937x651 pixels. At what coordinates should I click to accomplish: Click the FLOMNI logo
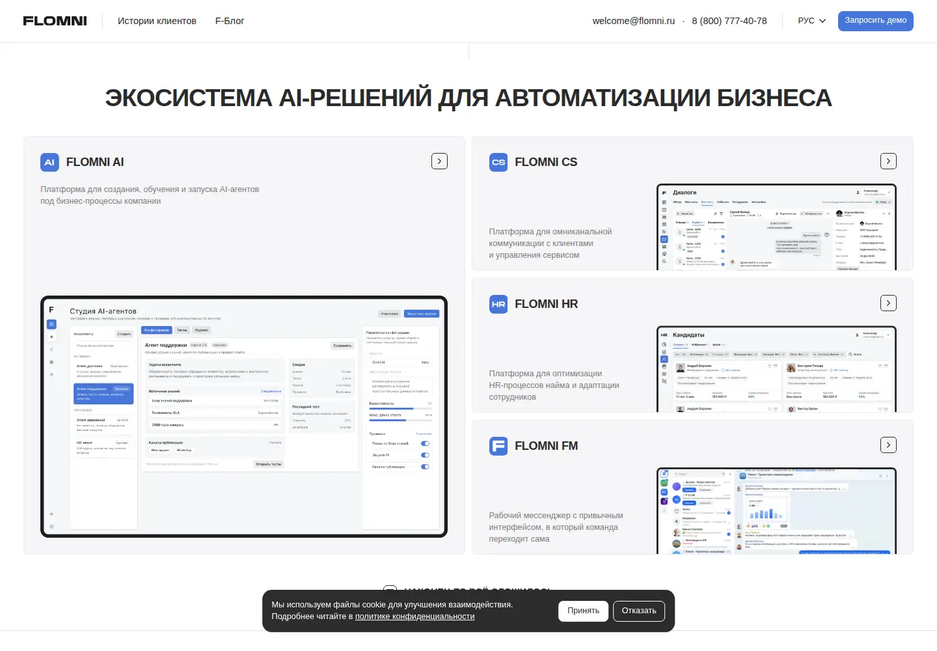tap(55, 21)
